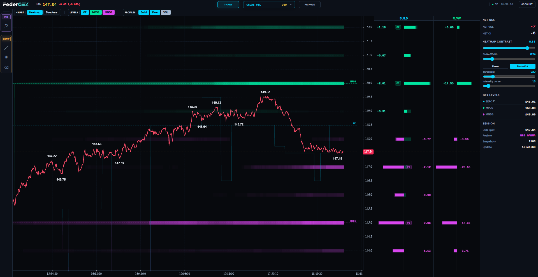538x277 pixels.
Task: Open the ACCOUNT menu
Action: (527, 4)
